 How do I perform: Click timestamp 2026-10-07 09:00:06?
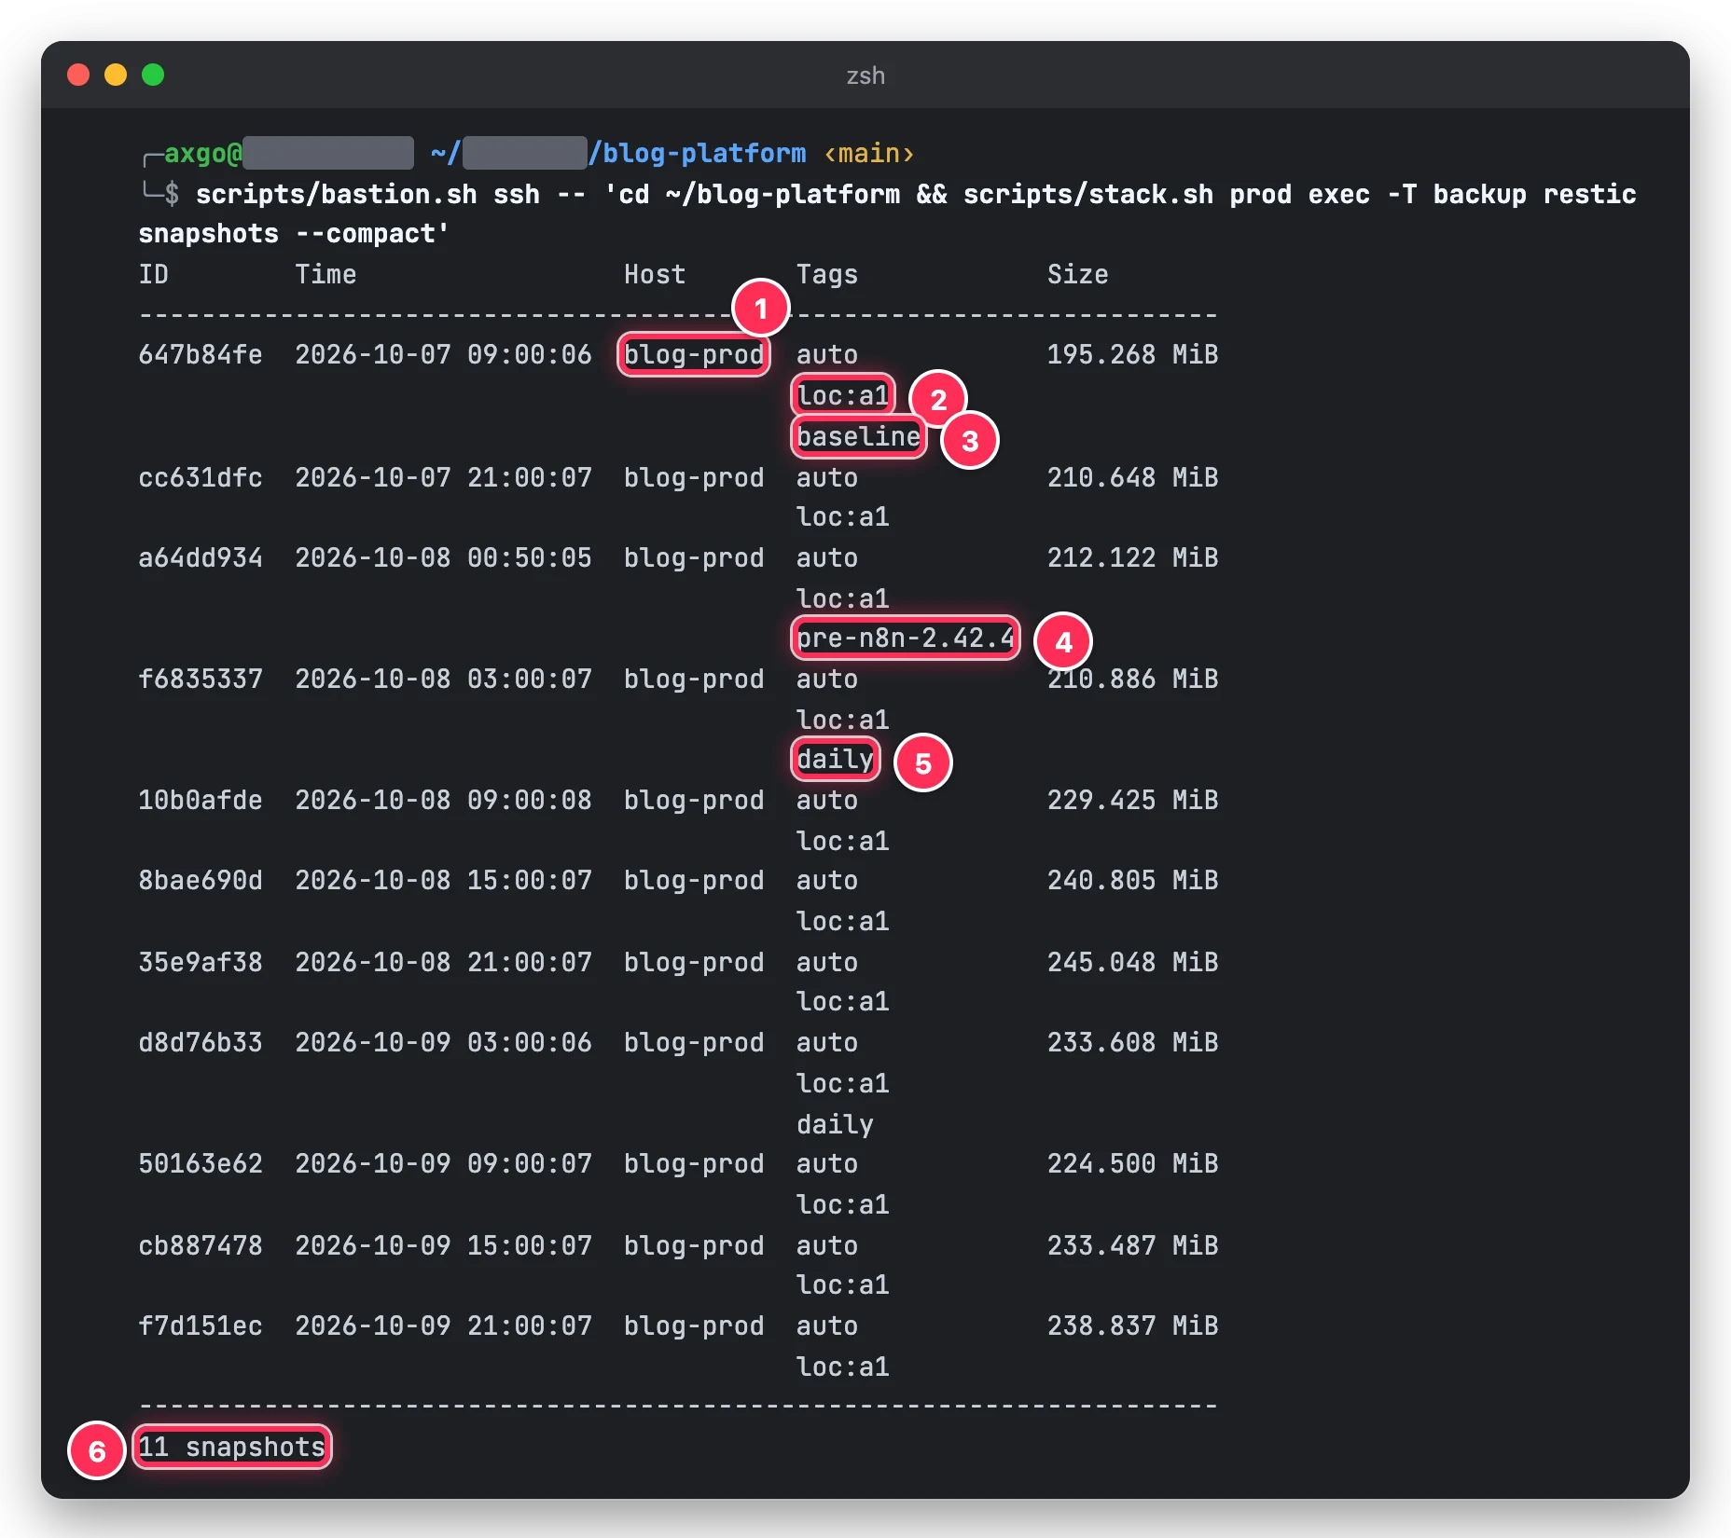(443, 354)
